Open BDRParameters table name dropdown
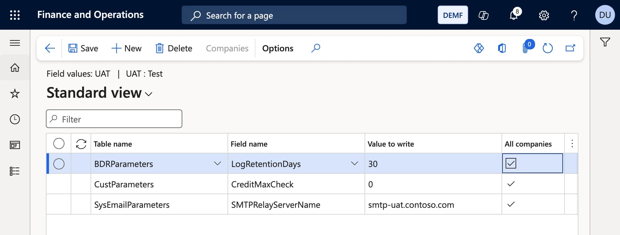This screenshot has width=620, height=235. pos(217,163)
